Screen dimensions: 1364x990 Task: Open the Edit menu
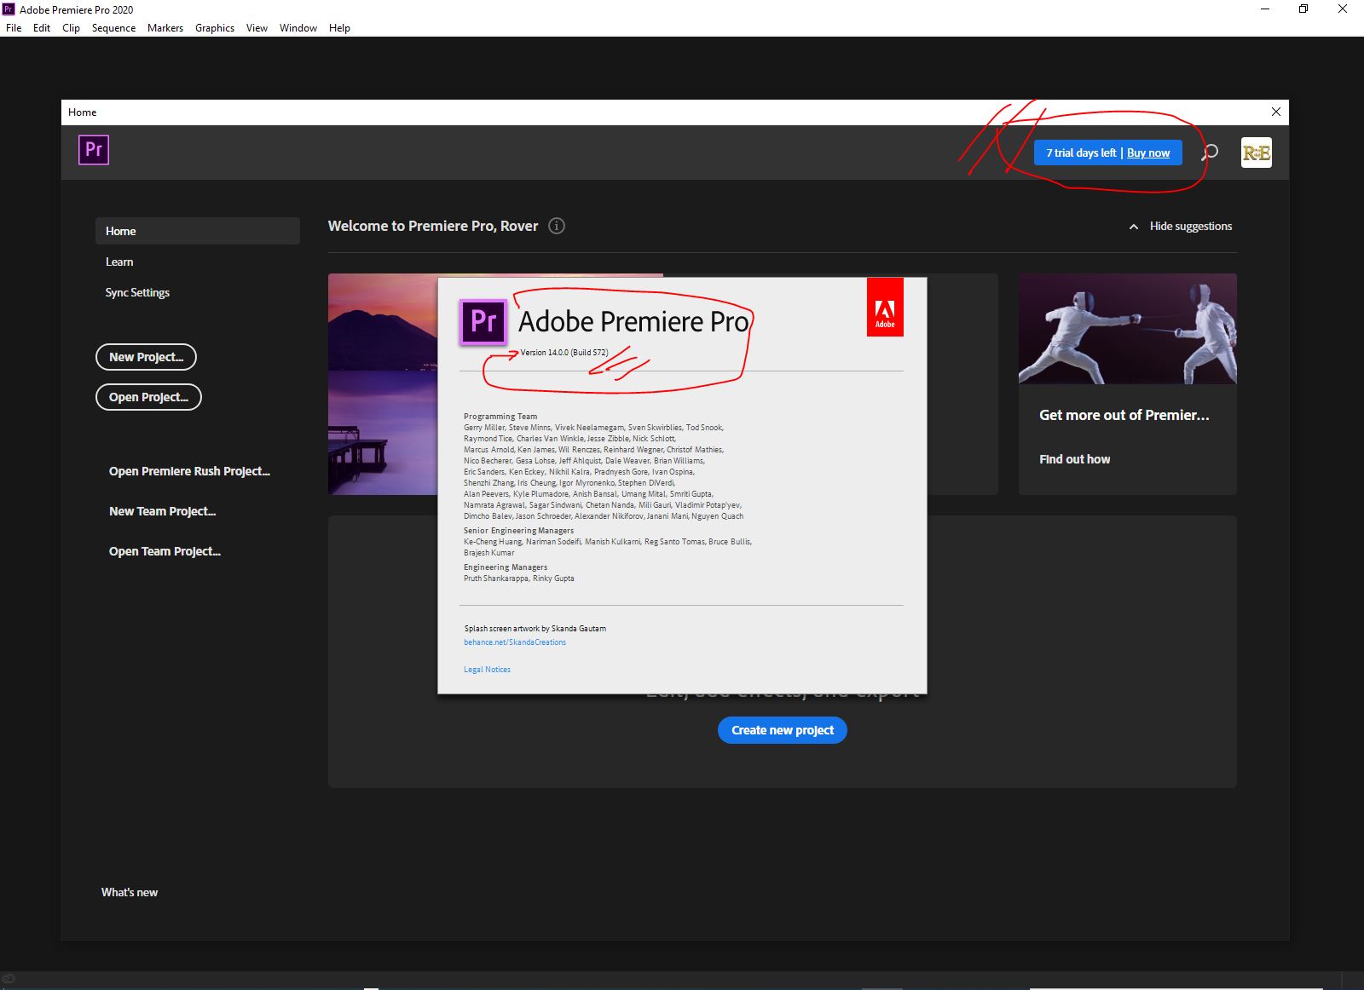pyautogui.click(x=42, y=28)
